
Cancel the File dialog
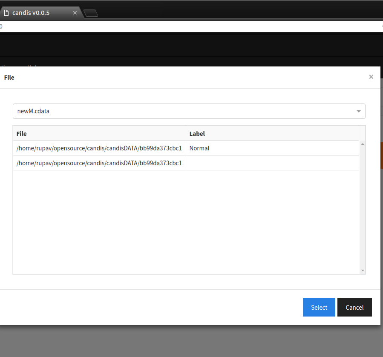pos(354,307)
